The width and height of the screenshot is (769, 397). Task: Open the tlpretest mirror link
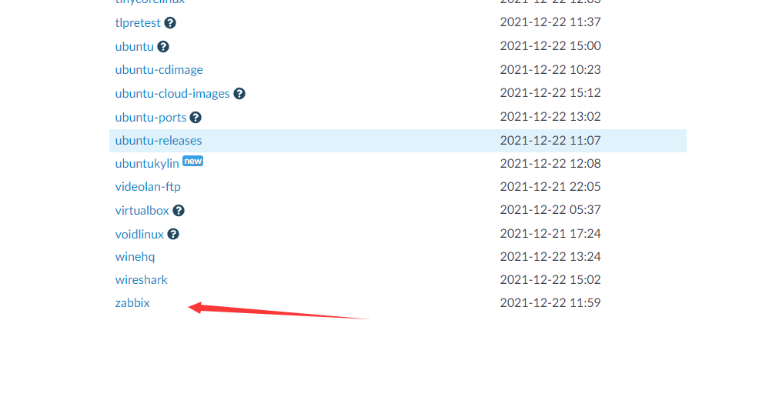(138, 23)
